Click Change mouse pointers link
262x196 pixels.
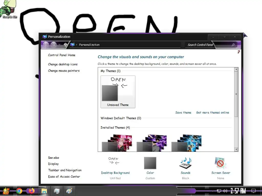pos(64,71)
